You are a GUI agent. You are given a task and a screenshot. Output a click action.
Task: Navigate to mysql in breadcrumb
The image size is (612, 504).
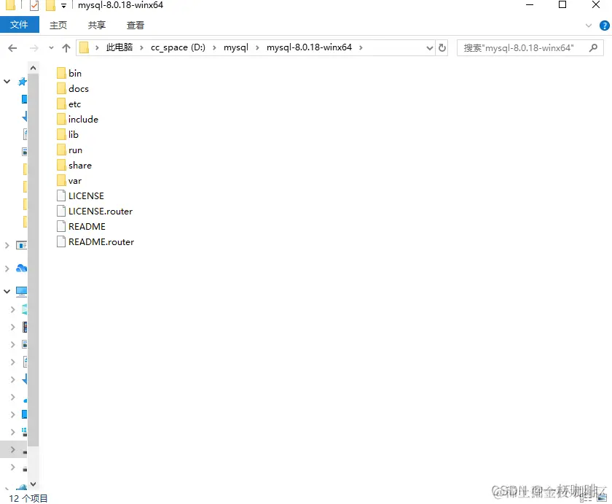236,47
